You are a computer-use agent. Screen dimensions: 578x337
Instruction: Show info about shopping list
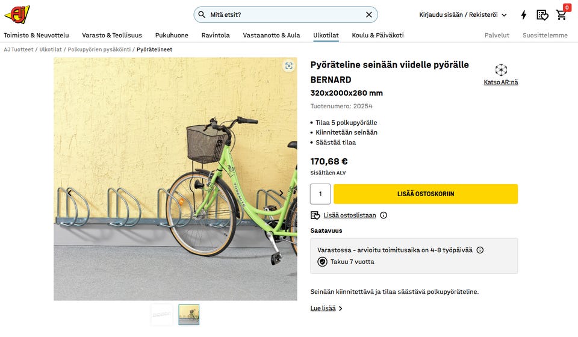click(x=384, y=215)
